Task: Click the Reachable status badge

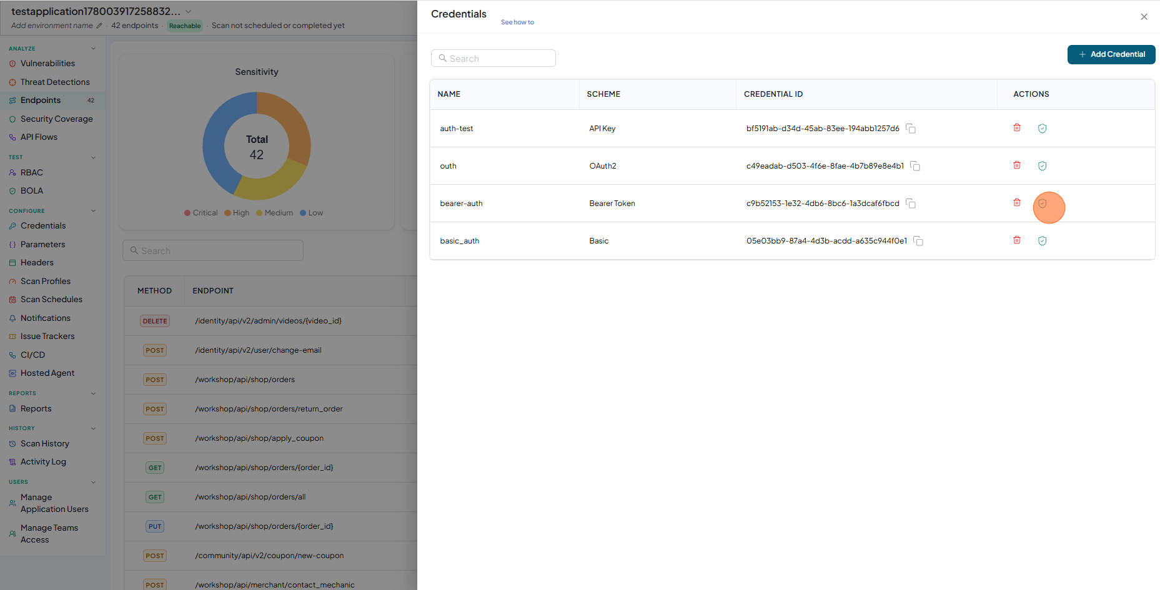Action: pyautogui.click(x=185, y=26)
